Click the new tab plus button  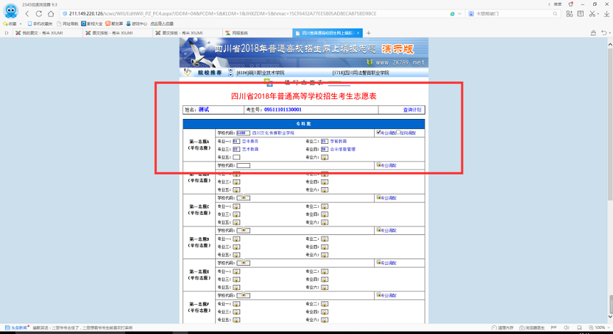pos(369,33)
